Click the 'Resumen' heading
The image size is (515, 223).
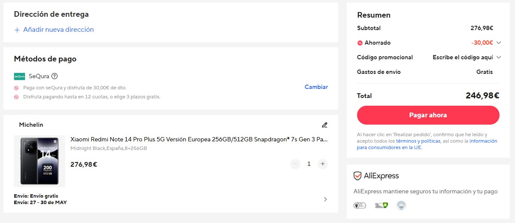click(x=374, y=15)
